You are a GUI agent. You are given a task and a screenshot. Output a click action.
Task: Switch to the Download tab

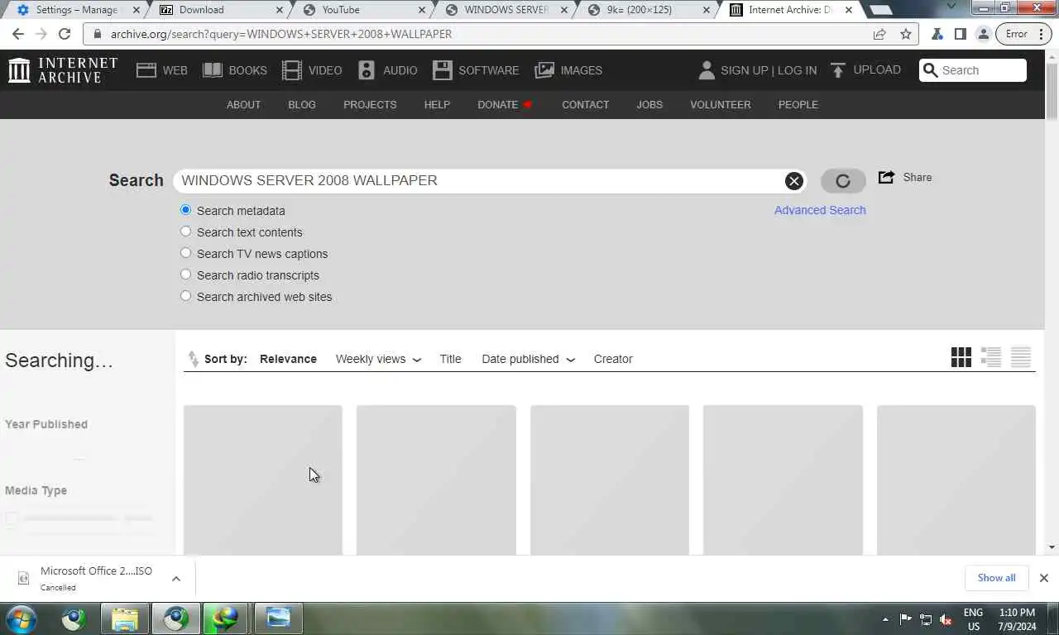(x=219, y=10)
